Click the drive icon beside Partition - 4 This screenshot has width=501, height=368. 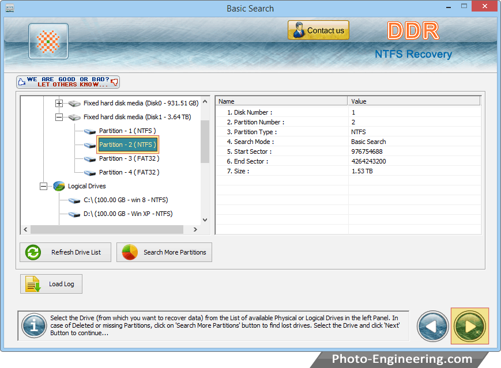(x=90, y=173)
